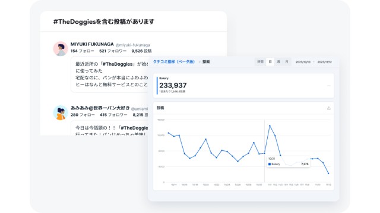380x213 pixels.
Task: Click the 4,000 y-axis label
Action: 161,167
